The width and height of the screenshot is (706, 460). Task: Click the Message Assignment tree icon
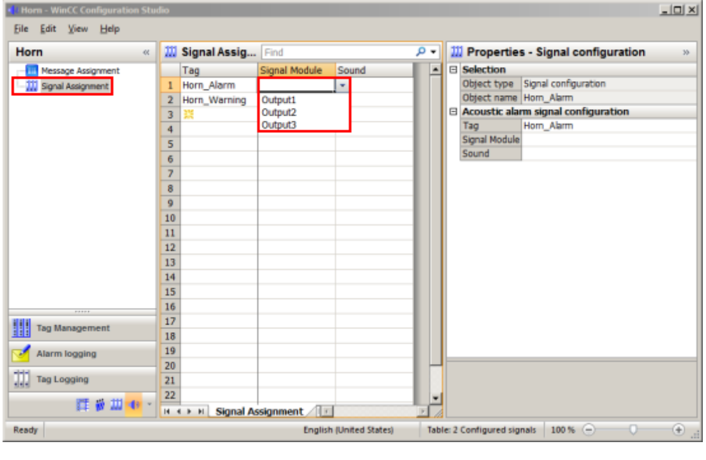pyautogui.click(x=31, y=70)
